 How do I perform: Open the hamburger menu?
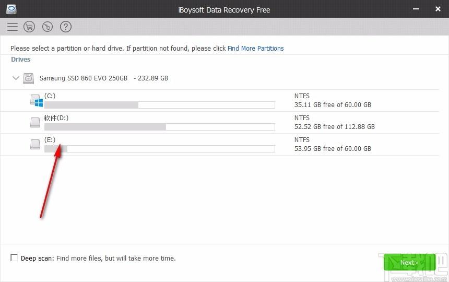(13, 27)
